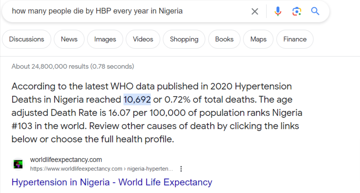Clear the search query with the X icon

[x=255, y=11]
